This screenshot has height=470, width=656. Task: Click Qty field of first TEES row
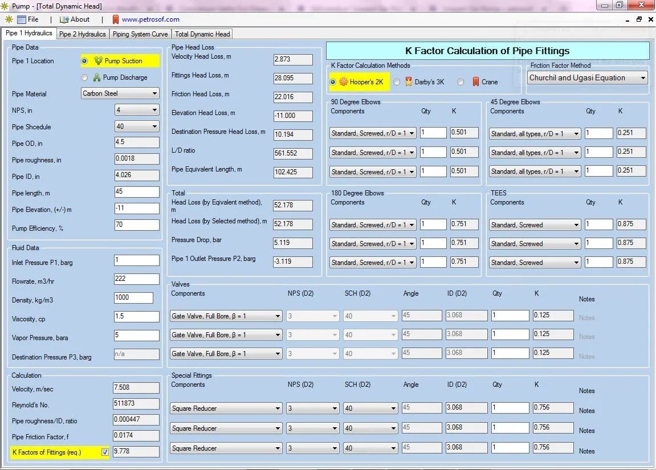coord(598,224)
